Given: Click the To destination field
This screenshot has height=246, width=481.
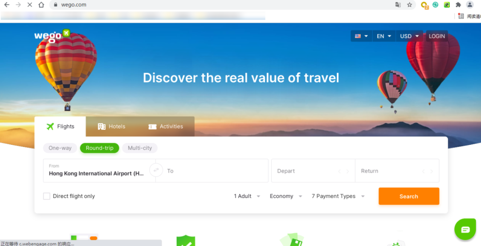Looking at the screenshot, I should coord(212,171).
